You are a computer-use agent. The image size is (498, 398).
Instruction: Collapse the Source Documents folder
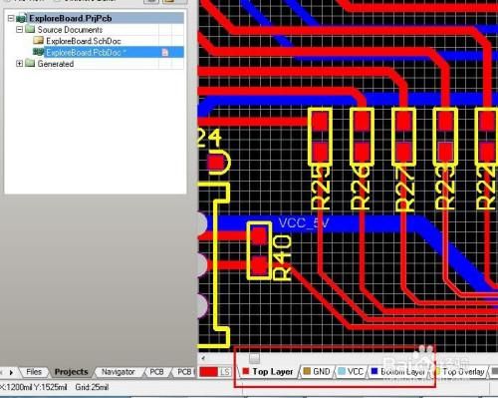[20, 30]
